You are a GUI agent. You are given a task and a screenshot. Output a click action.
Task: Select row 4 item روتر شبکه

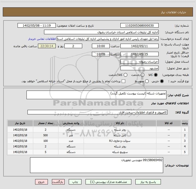click(120, 147)
